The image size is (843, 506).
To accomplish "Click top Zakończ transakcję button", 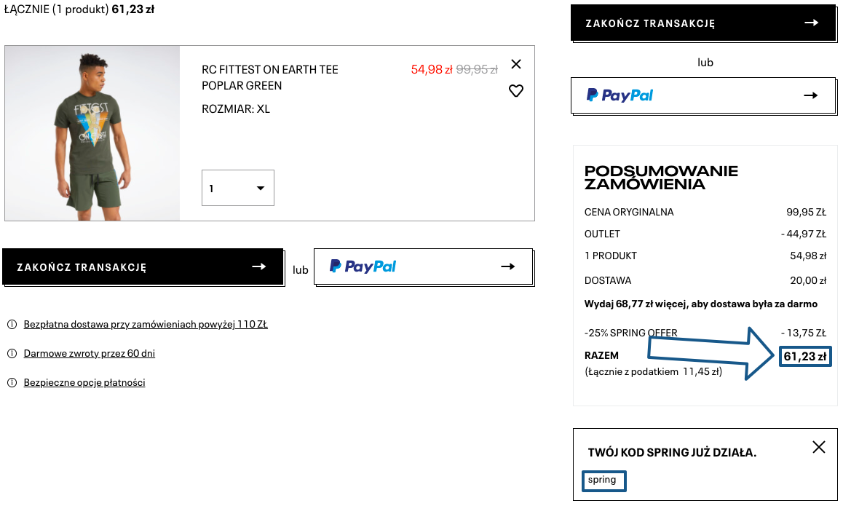I will coord(702,23).
